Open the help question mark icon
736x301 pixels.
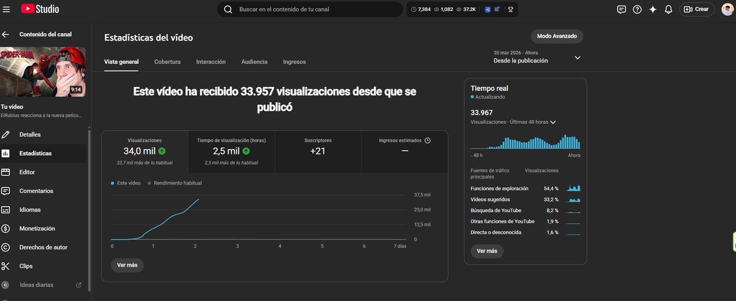[637, 9]
